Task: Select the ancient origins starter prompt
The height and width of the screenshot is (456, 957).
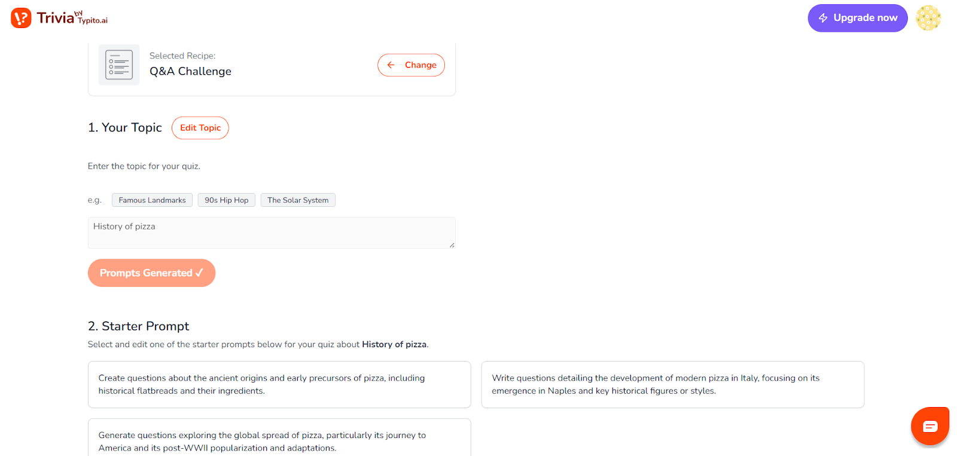Action: pyautogui.click(x=279, y=384)
